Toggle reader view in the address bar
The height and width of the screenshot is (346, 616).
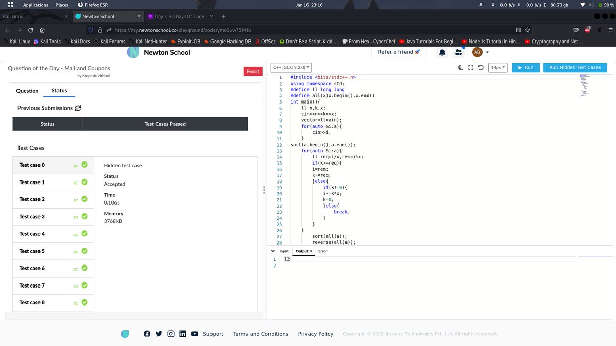(x=518, y=30)
